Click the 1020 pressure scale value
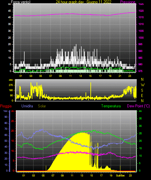Image resolution: width=151 pixels, height=180 pixels. tap(141, 11)
